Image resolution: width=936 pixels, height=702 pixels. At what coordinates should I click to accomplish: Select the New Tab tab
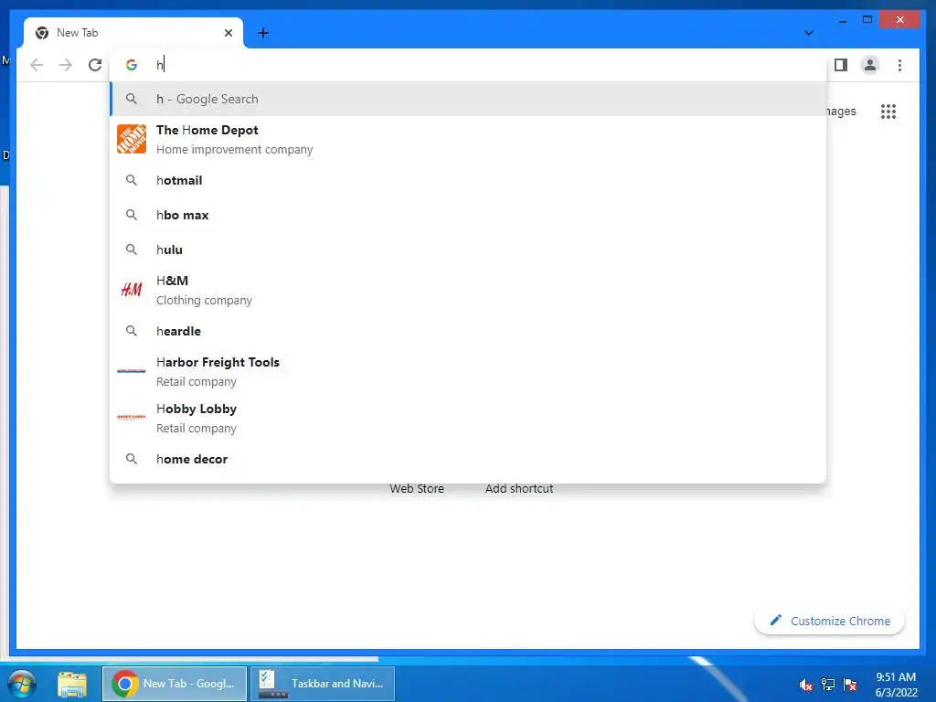133,33
